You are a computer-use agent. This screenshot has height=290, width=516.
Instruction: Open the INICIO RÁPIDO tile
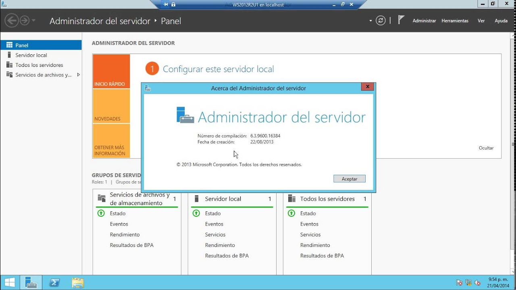point(111,71)
